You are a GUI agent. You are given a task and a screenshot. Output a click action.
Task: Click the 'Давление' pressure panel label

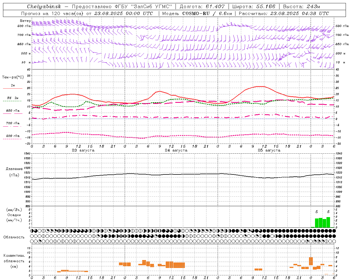pyautogui.click(x=14, y=169)
